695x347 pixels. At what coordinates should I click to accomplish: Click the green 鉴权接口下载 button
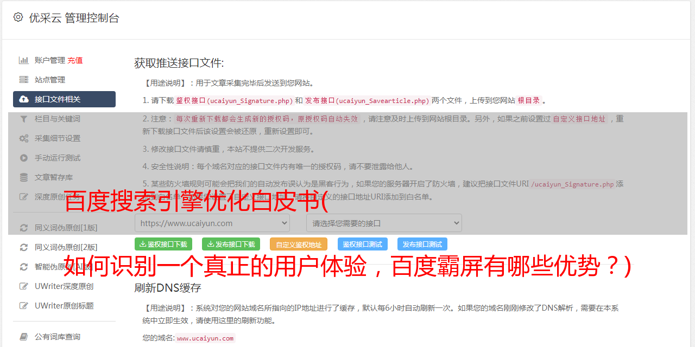(163, 244)
